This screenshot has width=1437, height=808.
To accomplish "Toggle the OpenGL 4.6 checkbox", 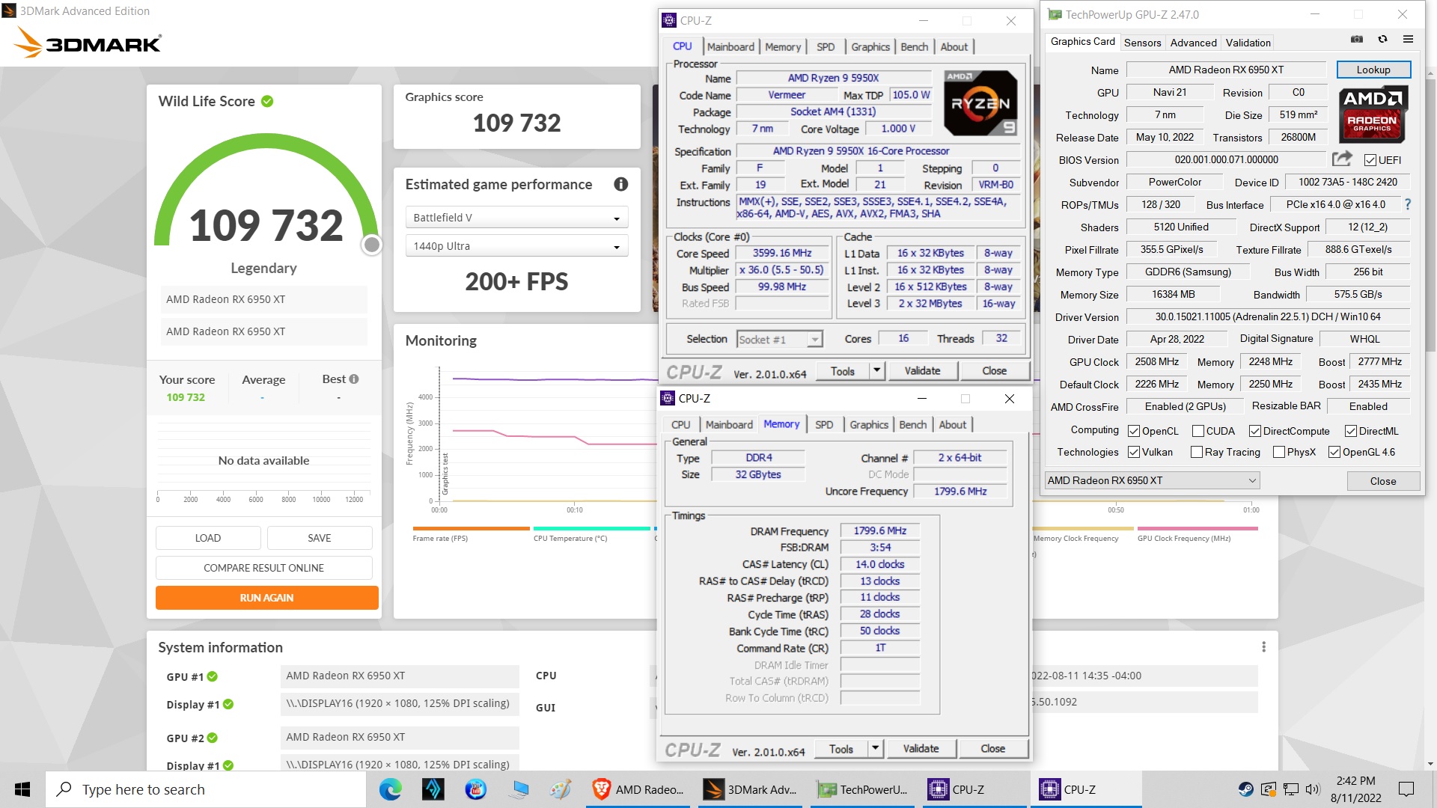I will click(1334, 452).
